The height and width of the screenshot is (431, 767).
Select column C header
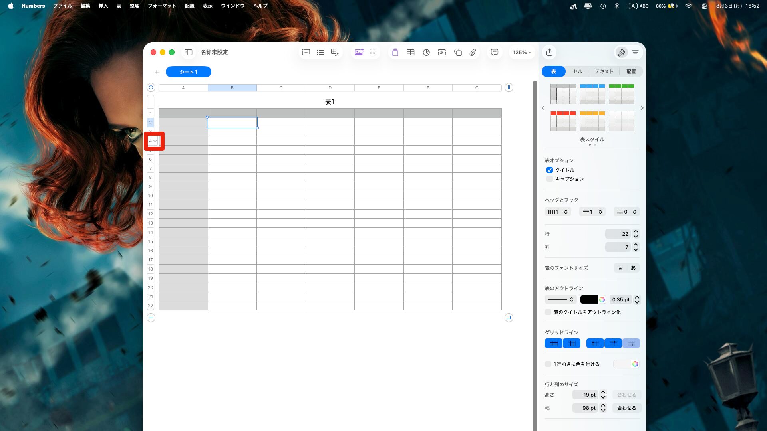coord(281,88)
